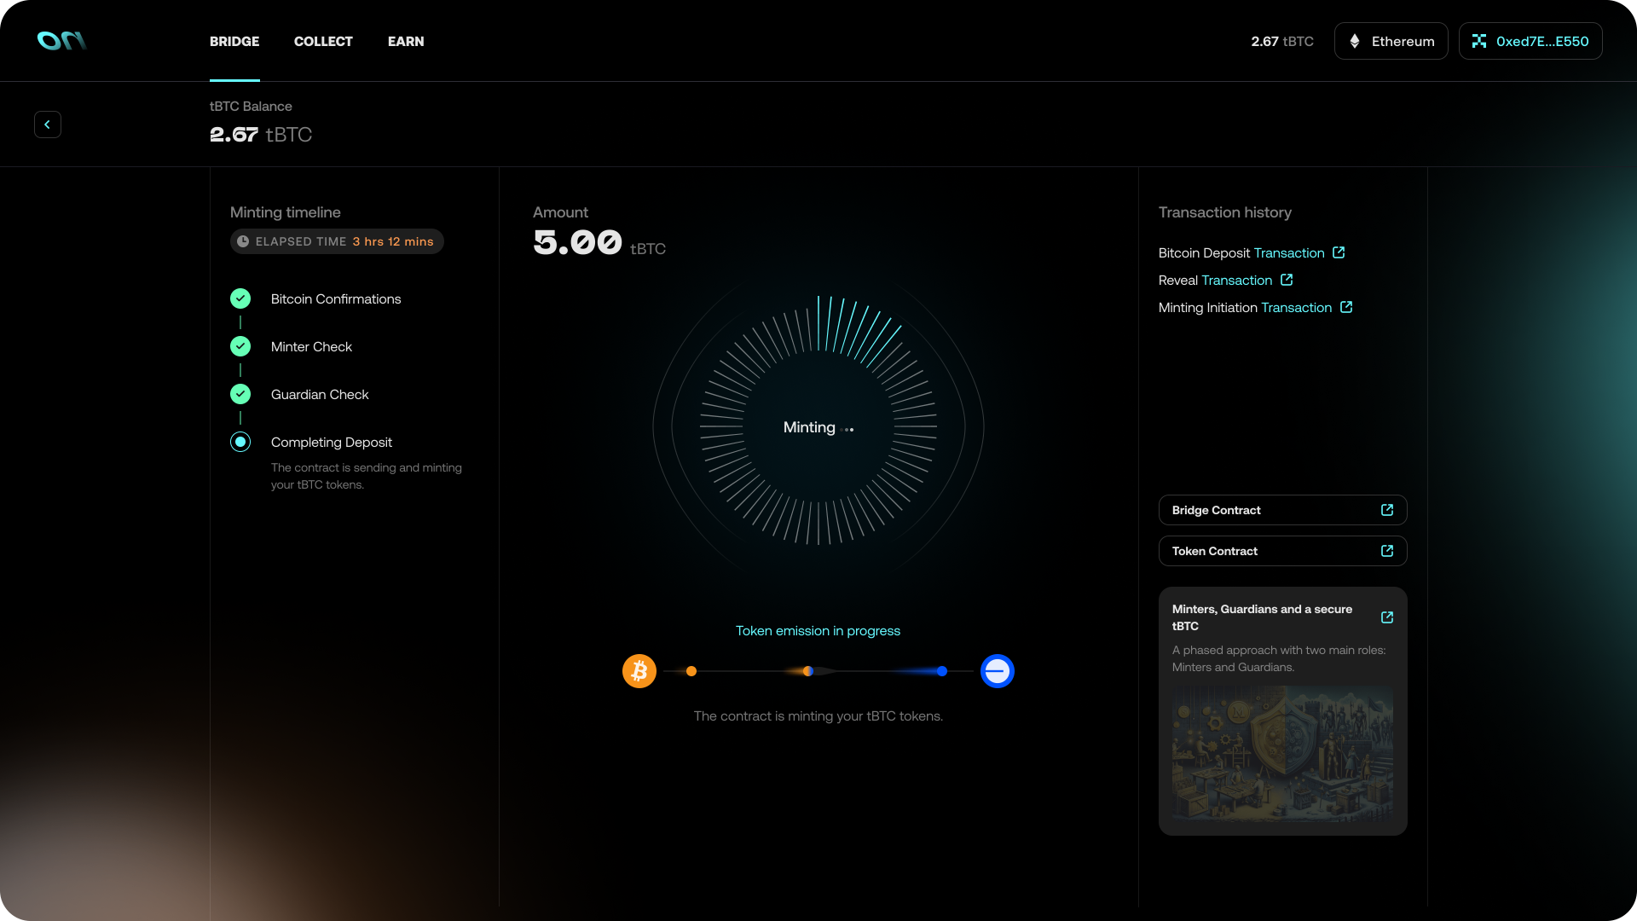Screen dimensions: 1637x921
Task: Click the orange Bitcoin icon on progress track
Action: pos(639,671)
